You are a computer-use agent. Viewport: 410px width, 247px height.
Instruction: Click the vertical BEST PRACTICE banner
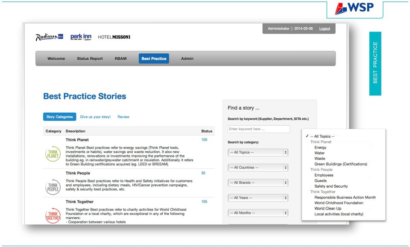coord(375,64)
